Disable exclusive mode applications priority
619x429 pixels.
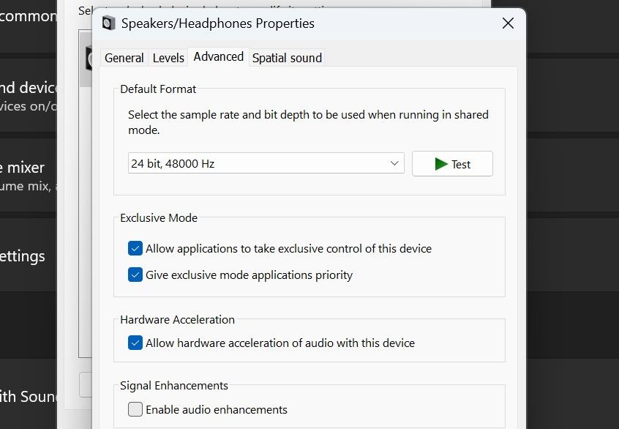[x=135, y=275]
